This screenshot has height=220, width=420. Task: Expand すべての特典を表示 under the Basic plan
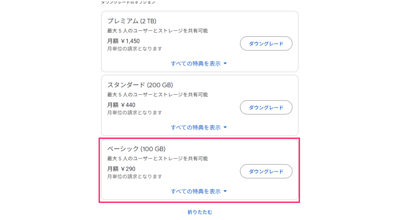click(x=196, y=191)
